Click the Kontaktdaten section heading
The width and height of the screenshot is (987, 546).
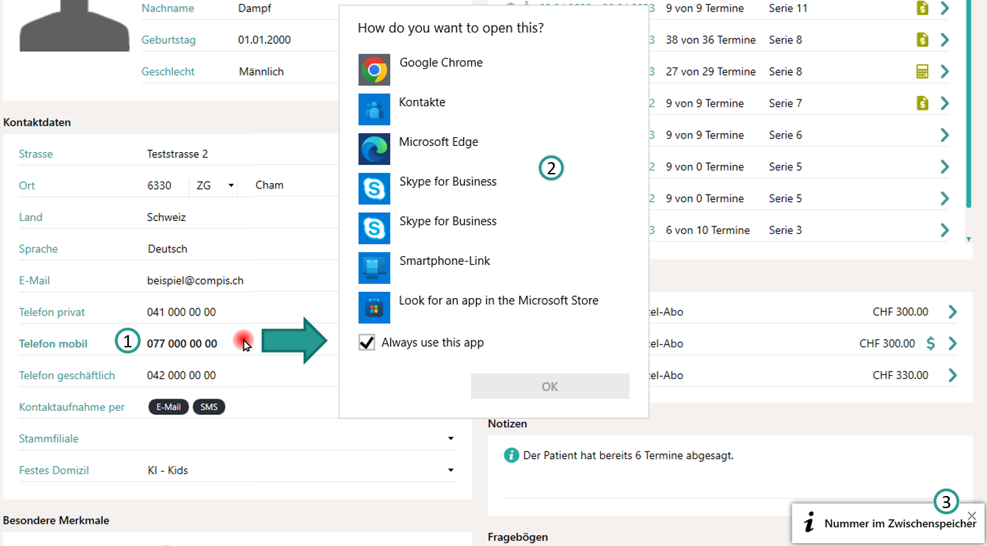(x=37, y=122)
